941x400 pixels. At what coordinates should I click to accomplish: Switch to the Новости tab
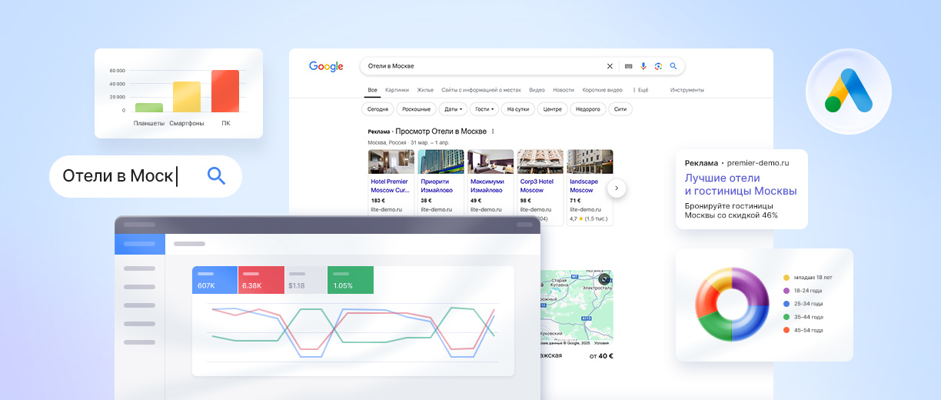click(x=563, y=90)
